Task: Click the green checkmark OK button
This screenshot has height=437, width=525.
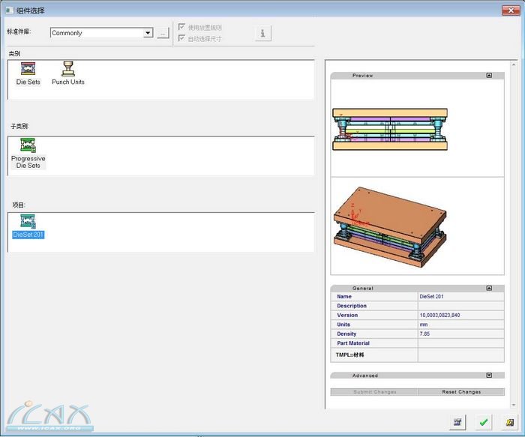Action: click(484, 422)
